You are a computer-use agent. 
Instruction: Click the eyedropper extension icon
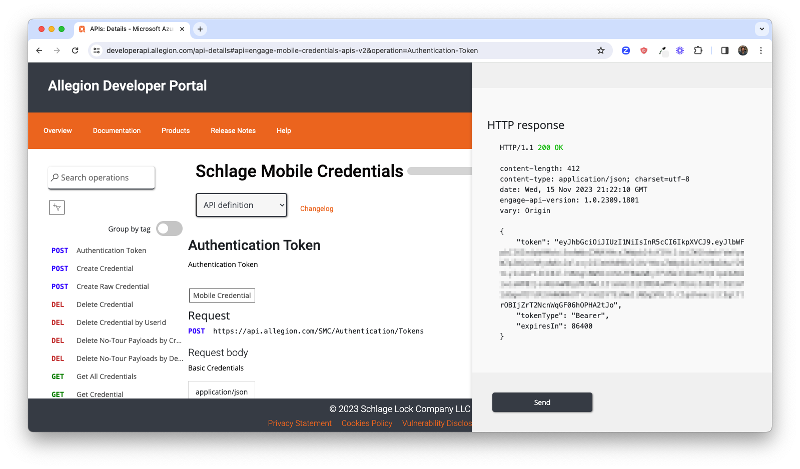pyautogui.click(x=662, y=50)
